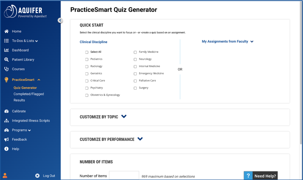The image size is (303, 180).
Task: Collapse the sidebar with the arrow button
Action: tap(60, 20)
